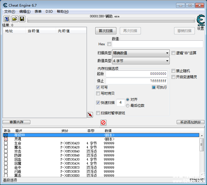
Task: Select the 最后位数 radio button
Action: point(128,106)
